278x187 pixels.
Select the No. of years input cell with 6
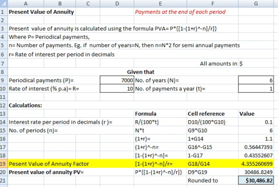(256, 80)
